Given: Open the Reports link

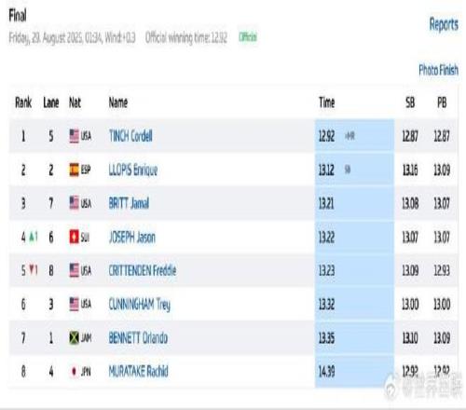Looking at the screenshot, I should point(444,25).
